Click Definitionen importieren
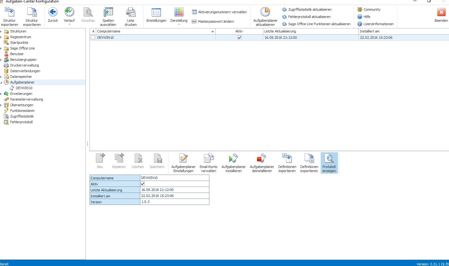Image resolution: width=449 pixels, height=266 pixels. tap(287, 163)
